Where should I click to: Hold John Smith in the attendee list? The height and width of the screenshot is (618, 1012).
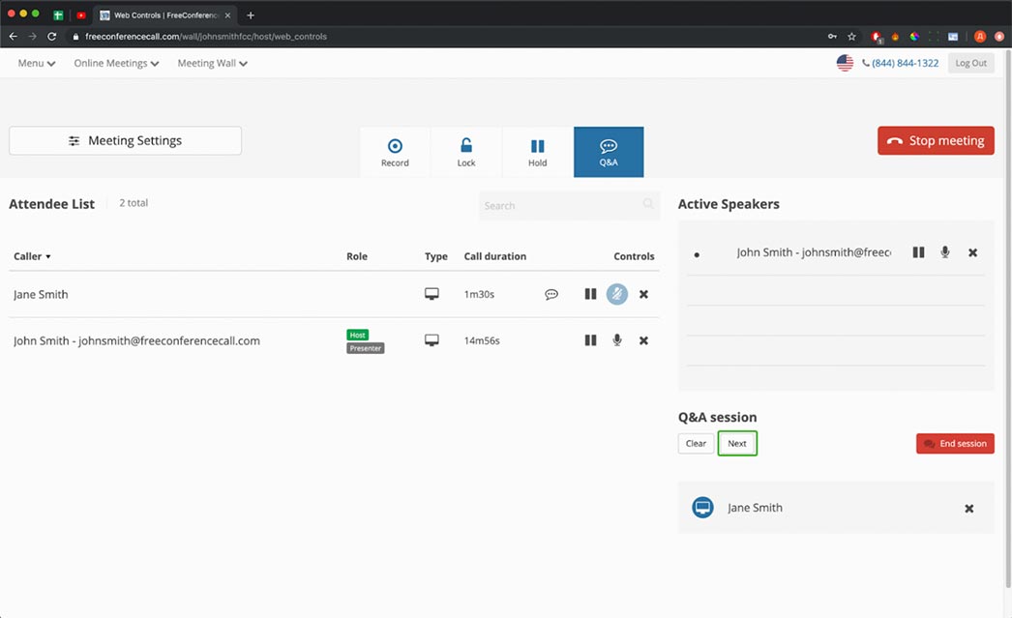[x=590, y=340]
